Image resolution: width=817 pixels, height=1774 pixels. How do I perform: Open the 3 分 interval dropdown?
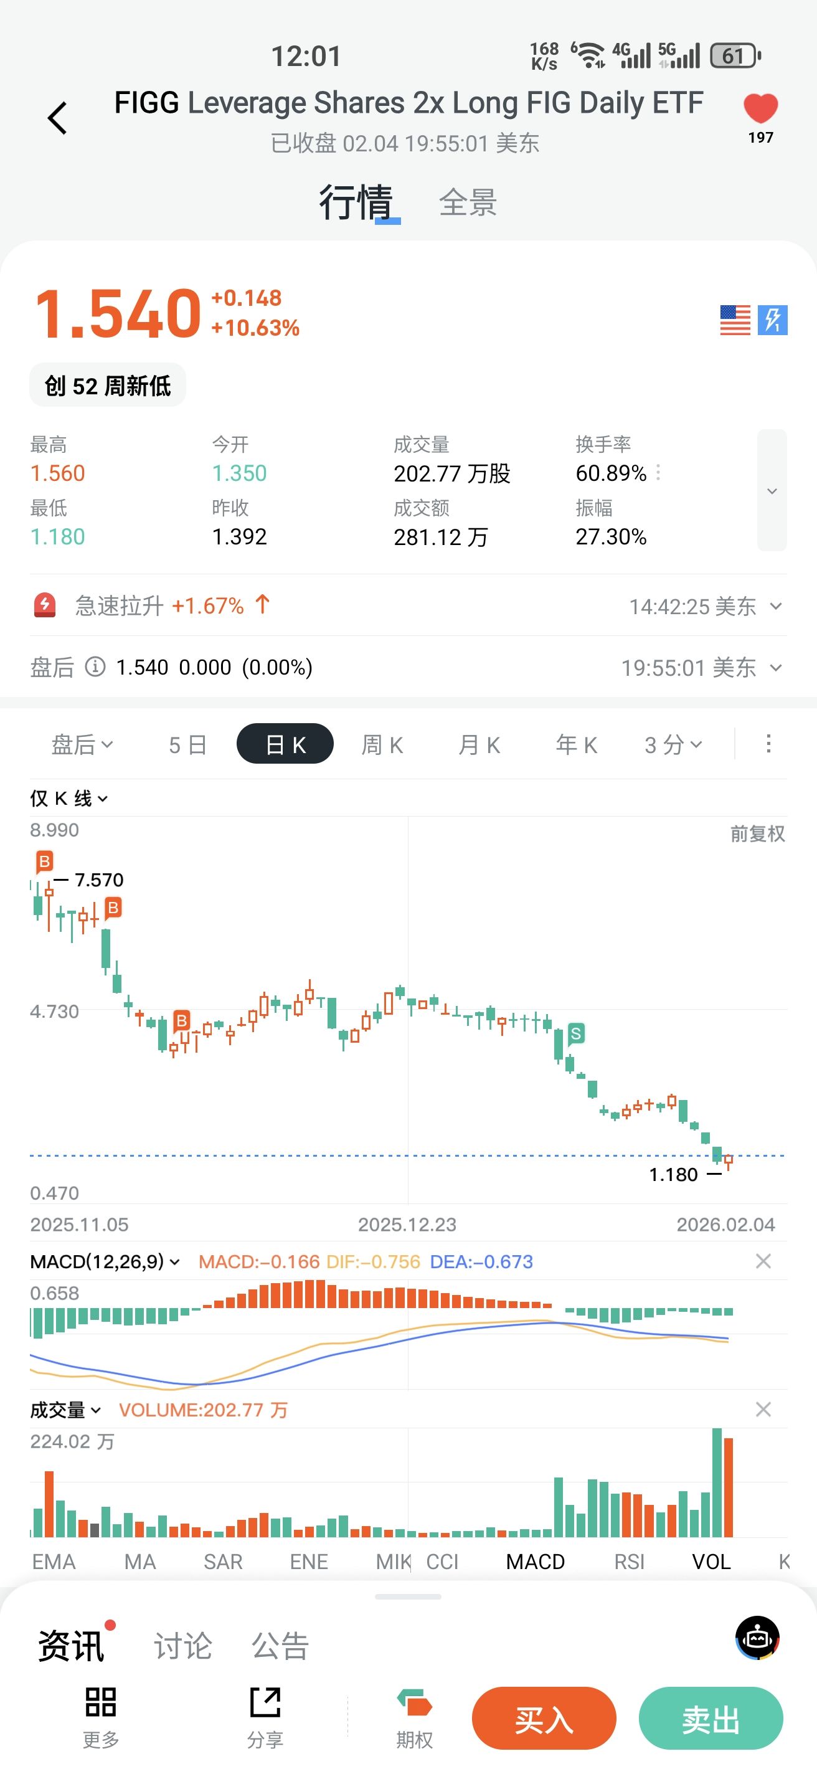[x=673, y=744]
